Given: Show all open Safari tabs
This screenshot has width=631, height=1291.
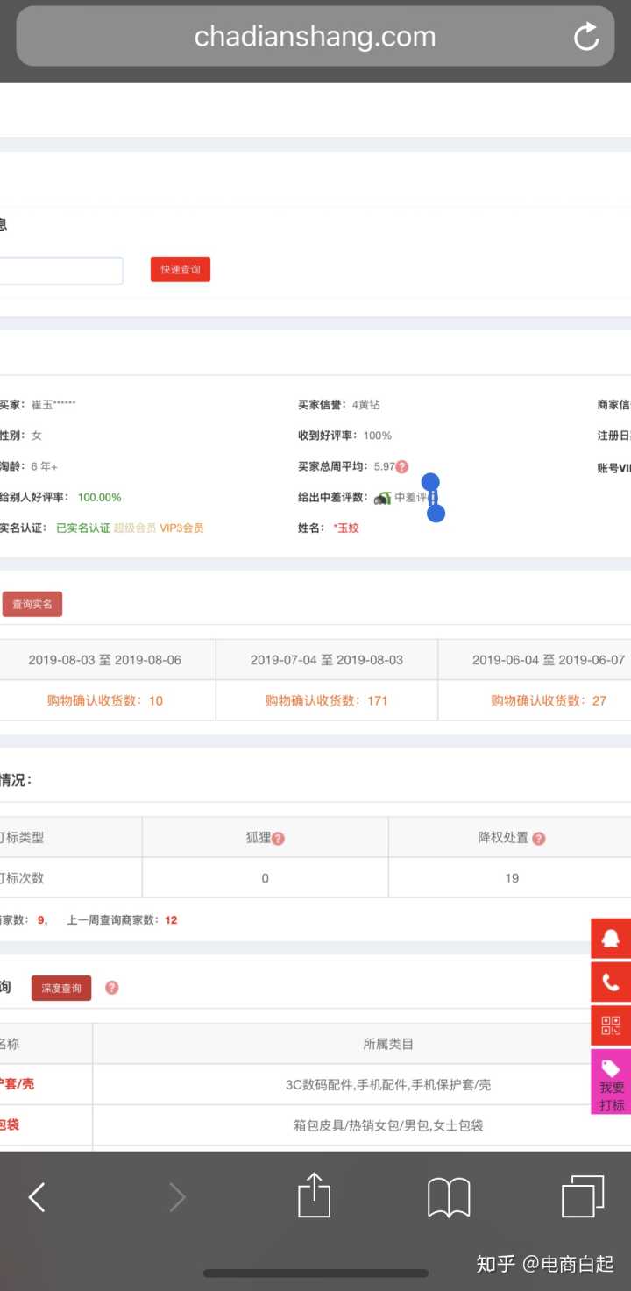Looking at the screenshot, I should click(x=583, y=1196).
